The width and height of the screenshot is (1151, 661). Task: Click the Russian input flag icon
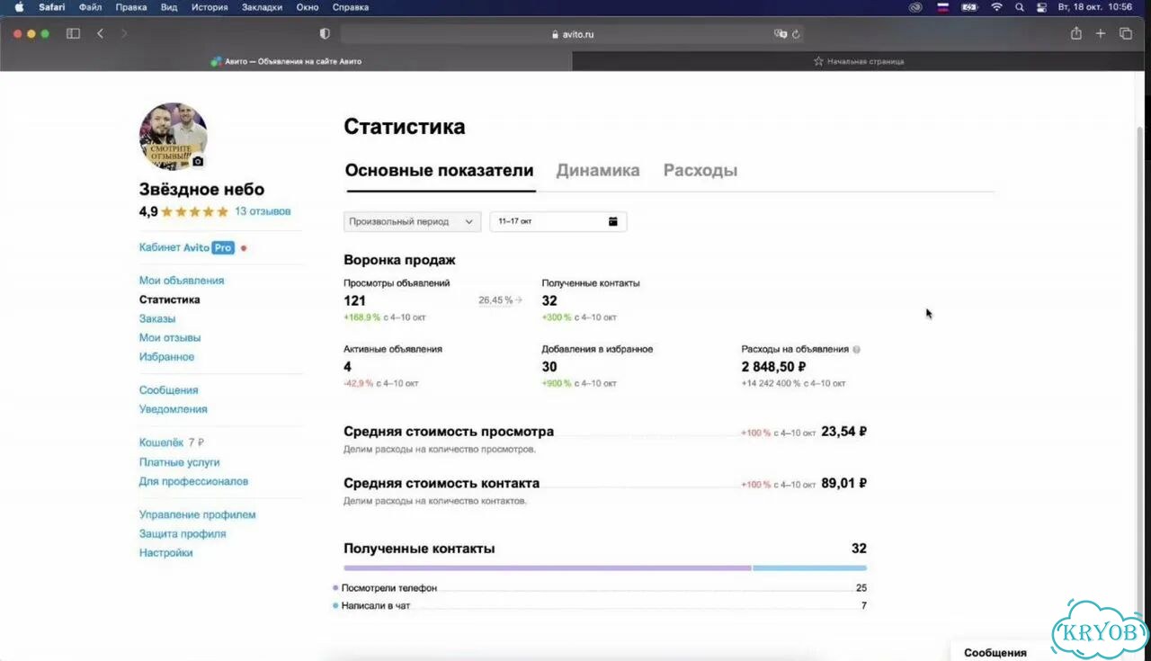click(x=943, y=7)
